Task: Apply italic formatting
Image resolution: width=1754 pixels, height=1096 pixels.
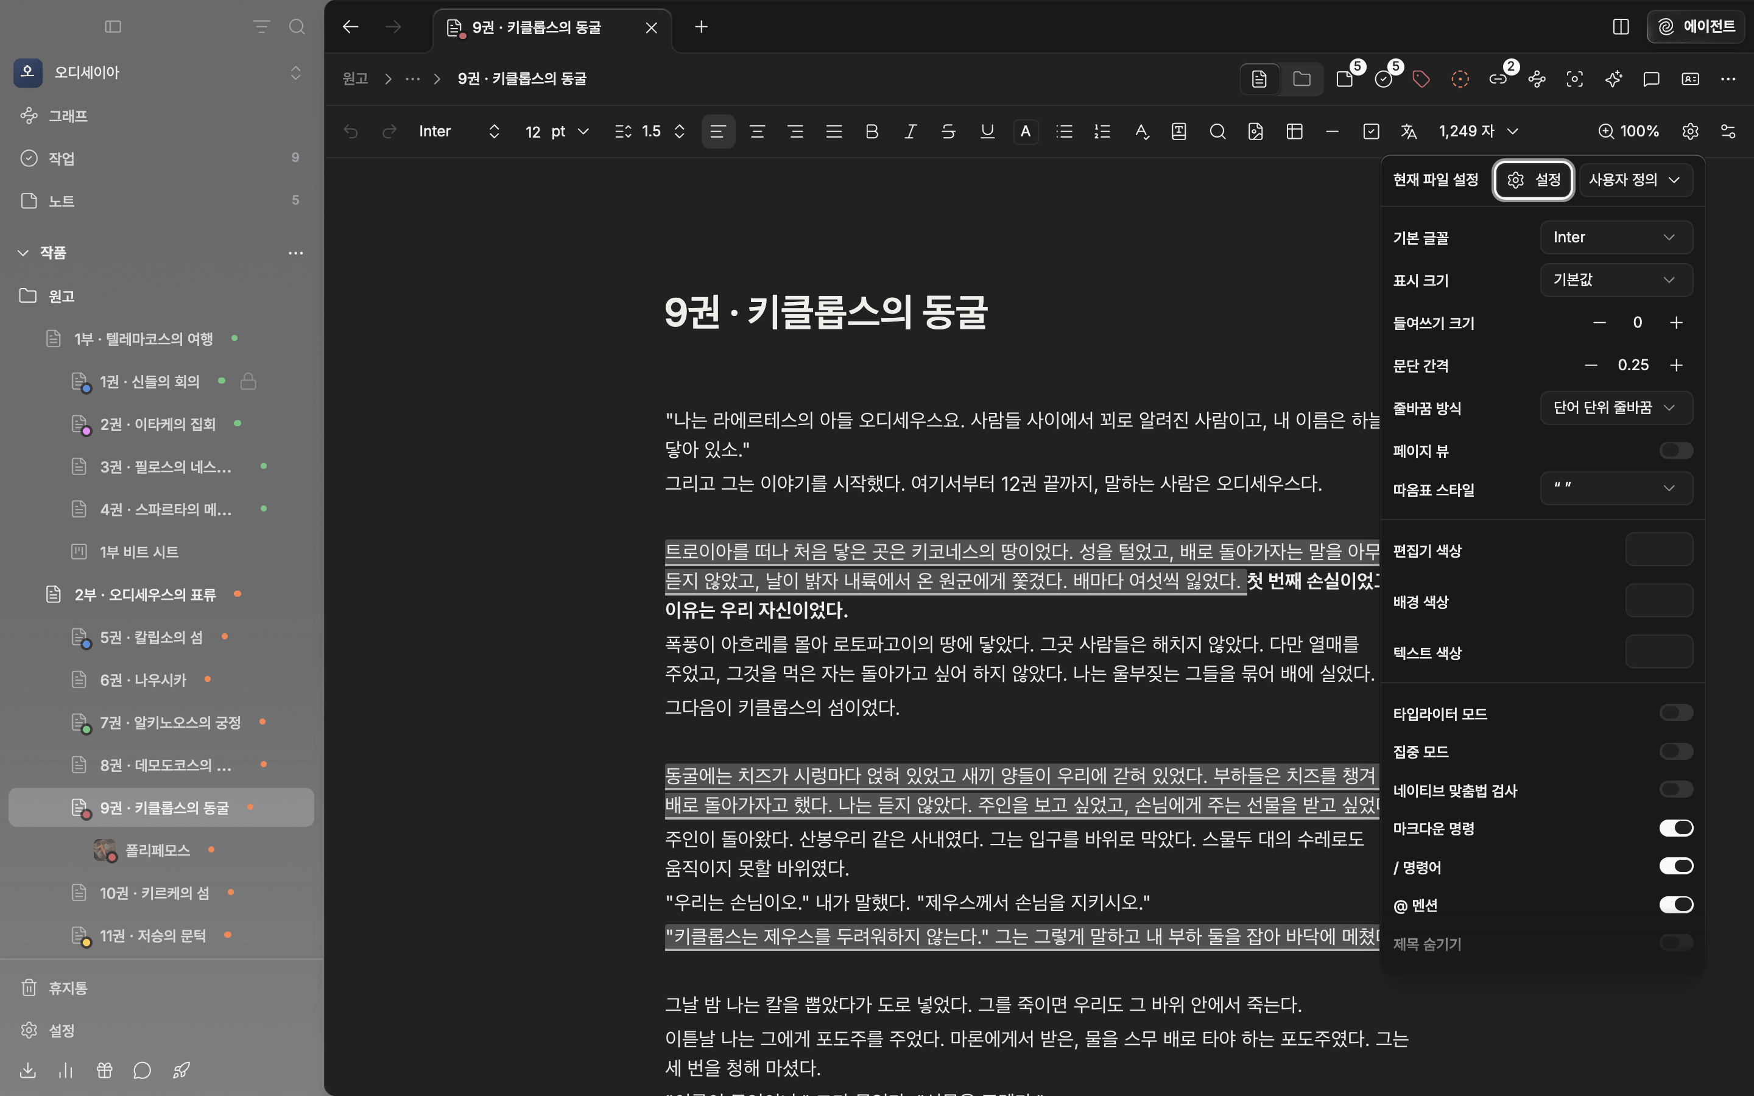Action: tap(910, 131)
